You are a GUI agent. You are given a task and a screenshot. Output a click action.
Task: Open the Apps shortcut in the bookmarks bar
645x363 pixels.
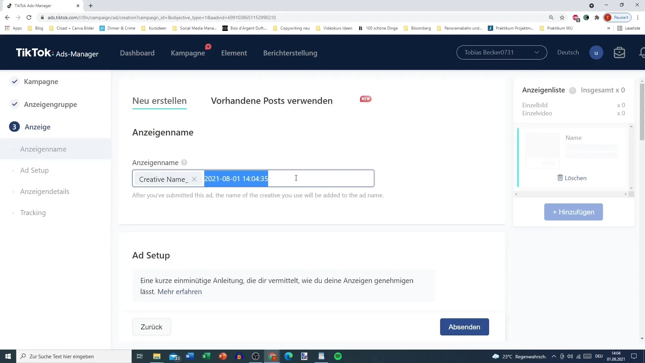click(x=13, y=28)
